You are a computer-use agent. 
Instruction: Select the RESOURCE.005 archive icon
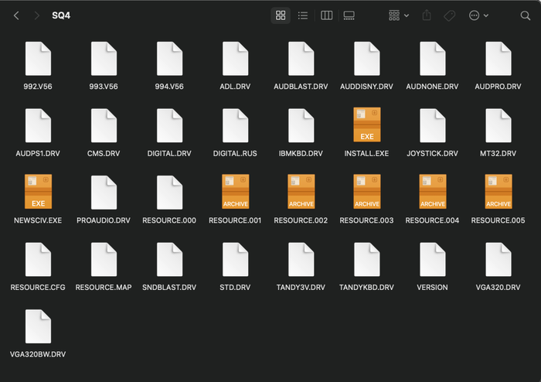tap(498, 193)
